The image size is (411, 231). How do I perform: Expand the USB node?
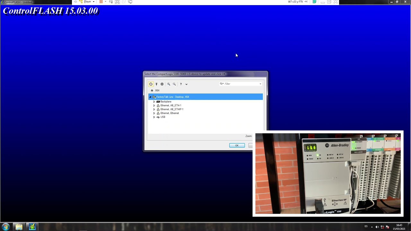tap(154, 117)
